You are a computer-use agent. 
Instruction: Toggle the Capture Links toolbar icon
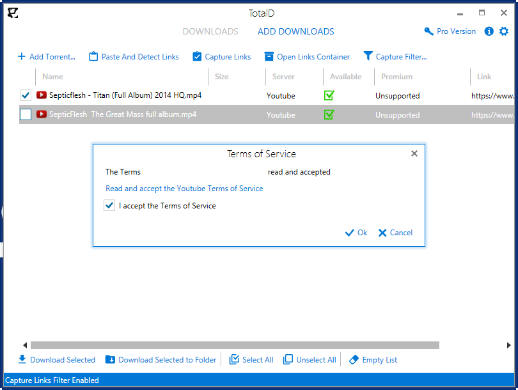coord(197,57)
